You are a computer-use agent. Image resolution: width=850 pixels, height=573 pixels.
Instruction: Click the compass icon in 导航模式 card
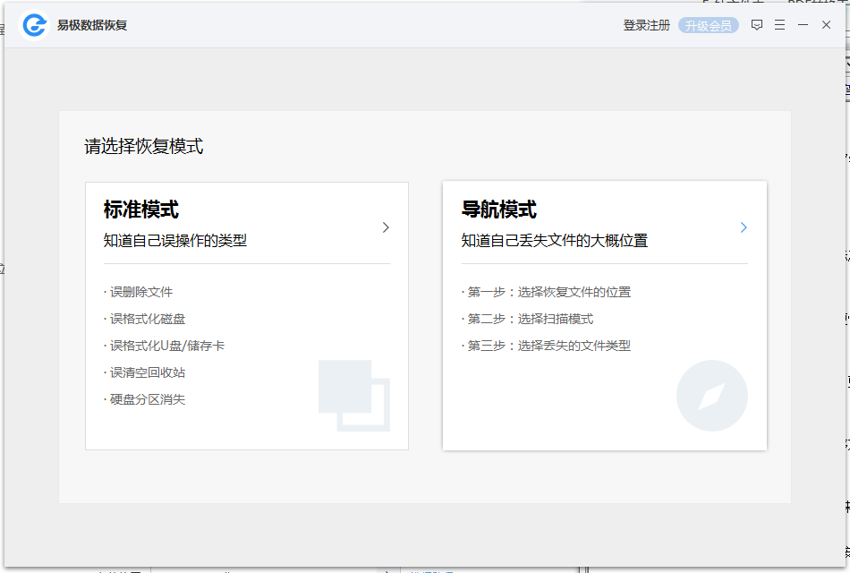coord(711,396)
